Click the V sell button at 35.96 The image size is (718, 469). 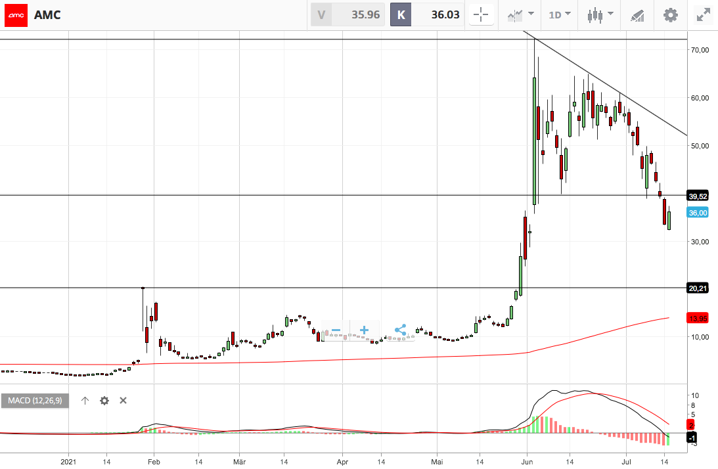pos(348,14)
